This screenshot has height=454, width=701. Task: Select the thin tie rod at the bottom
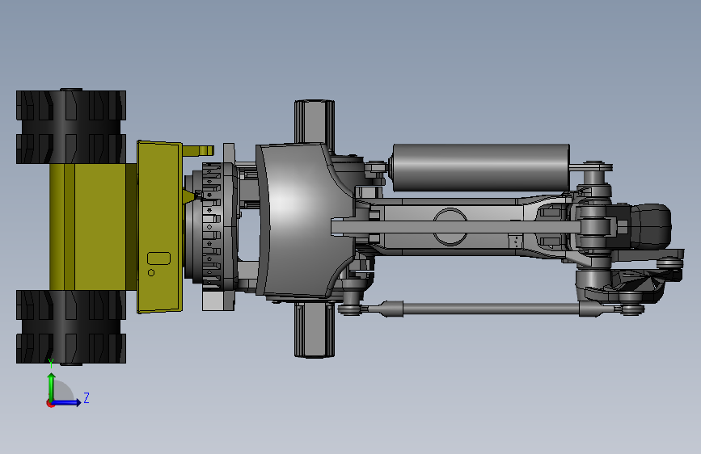pyautogui.click(x=491, y=309)
